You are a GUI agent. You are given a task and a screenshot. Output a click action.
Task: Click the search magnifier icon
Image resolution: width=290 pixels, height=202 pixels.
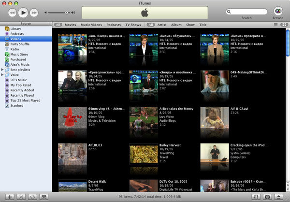pyautogui.click(x=229, y=12)
